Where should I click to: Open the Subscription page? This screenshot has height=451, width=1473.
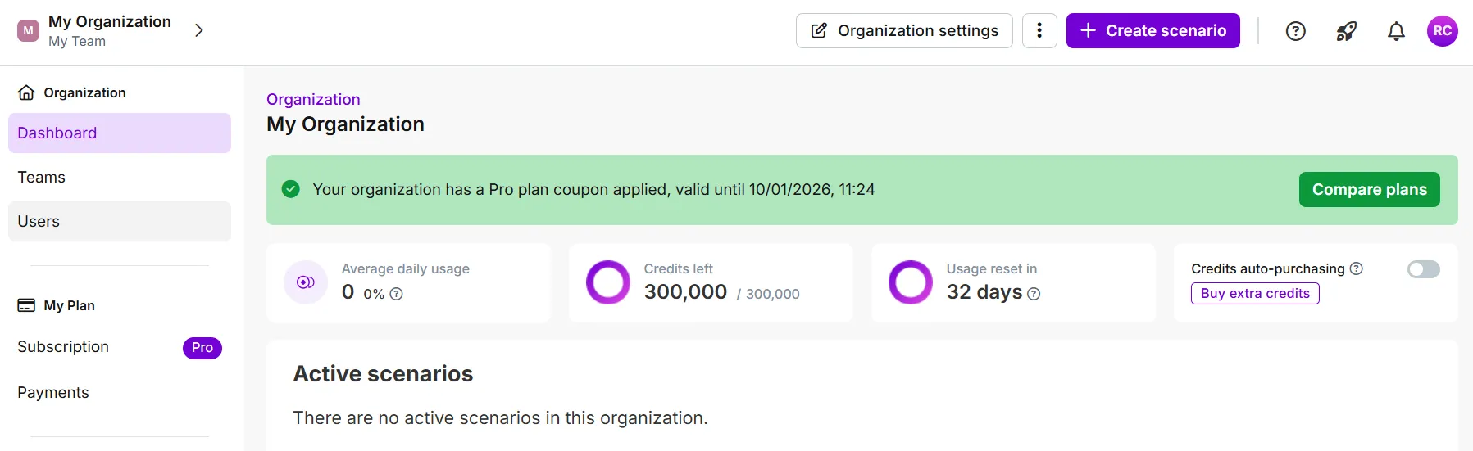coord(63,347)
